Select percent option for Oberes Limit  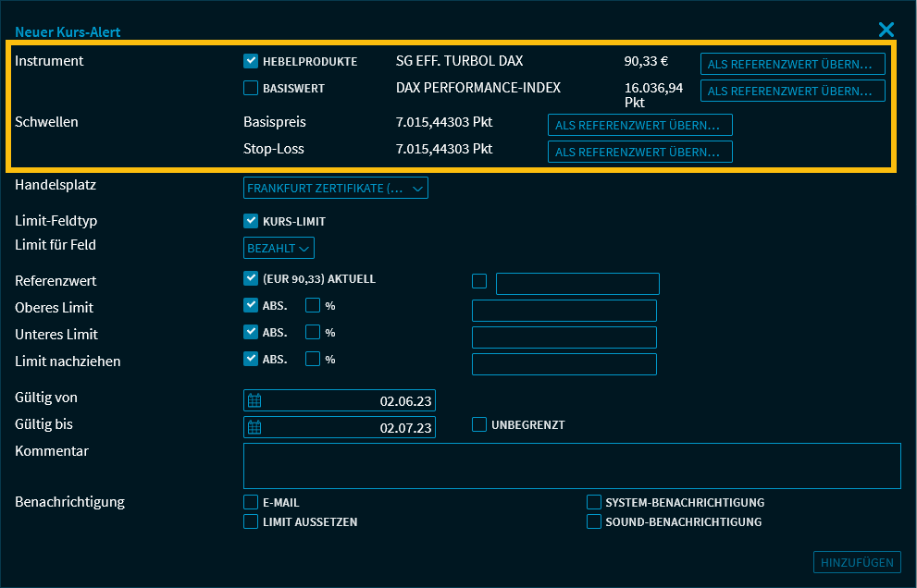[313, 305]
